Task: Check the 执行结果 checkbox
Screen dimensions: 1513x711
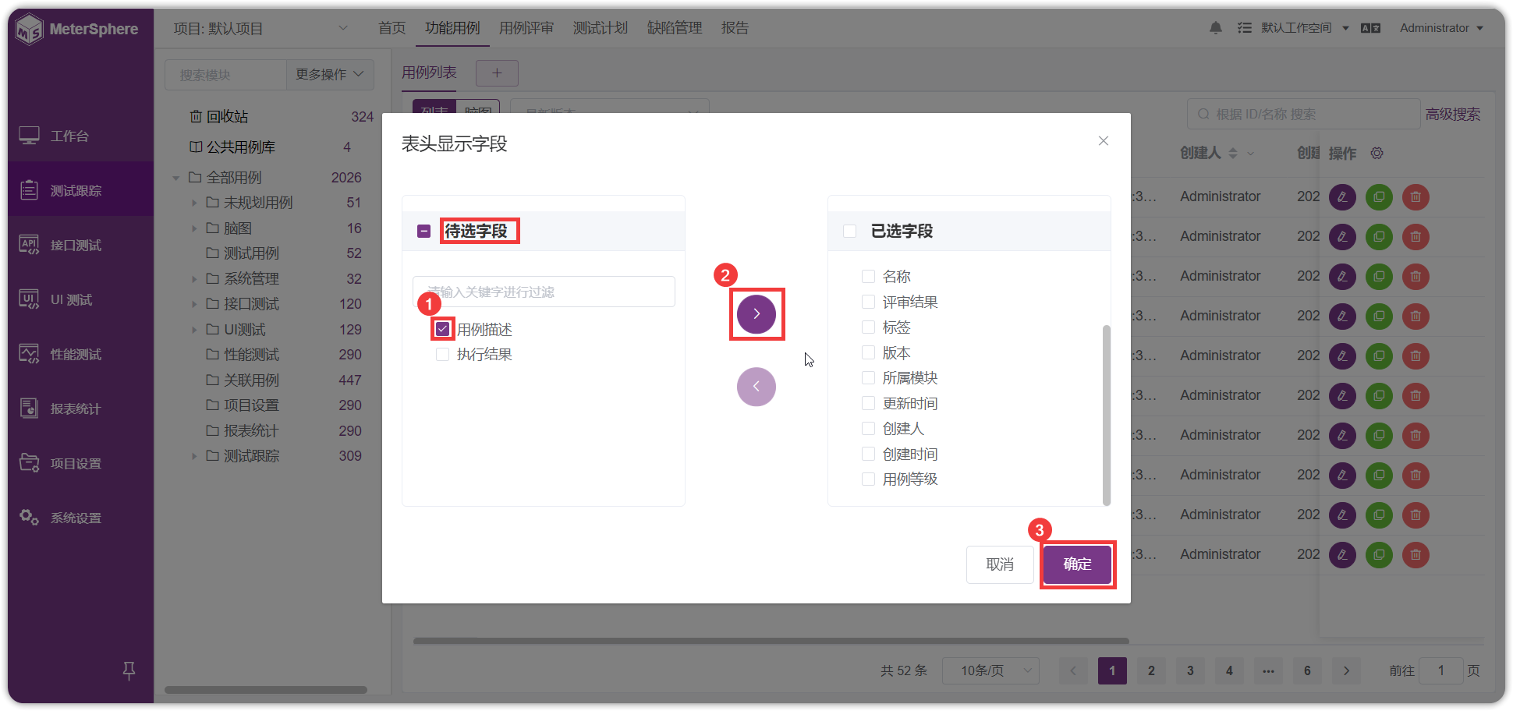Action: [442, 355]
